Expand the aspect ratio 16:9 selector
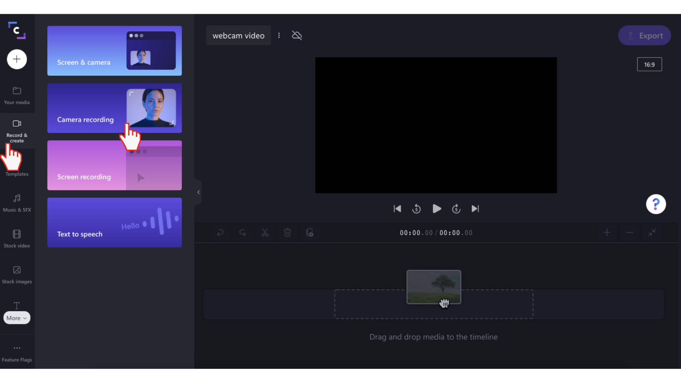The height and width of the screenshot is (383, 681). click(x=650, y=65)
